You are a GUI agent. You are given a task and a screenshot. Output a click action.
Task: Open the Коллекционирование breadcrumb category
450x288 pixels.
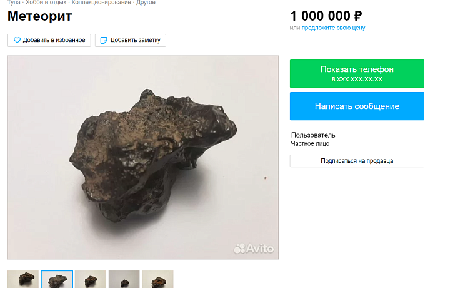click(x=101, y=3)
